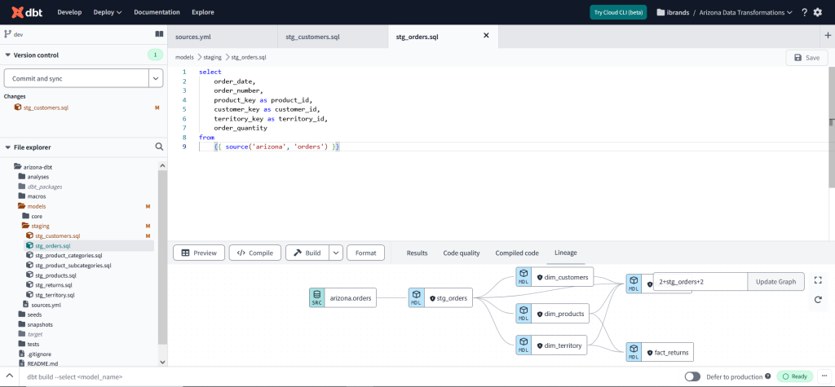This screenshot has width=835, height=387.
Task: Toggle Defer to production switch
Action: pyautogui.click(x=692, y=376)
